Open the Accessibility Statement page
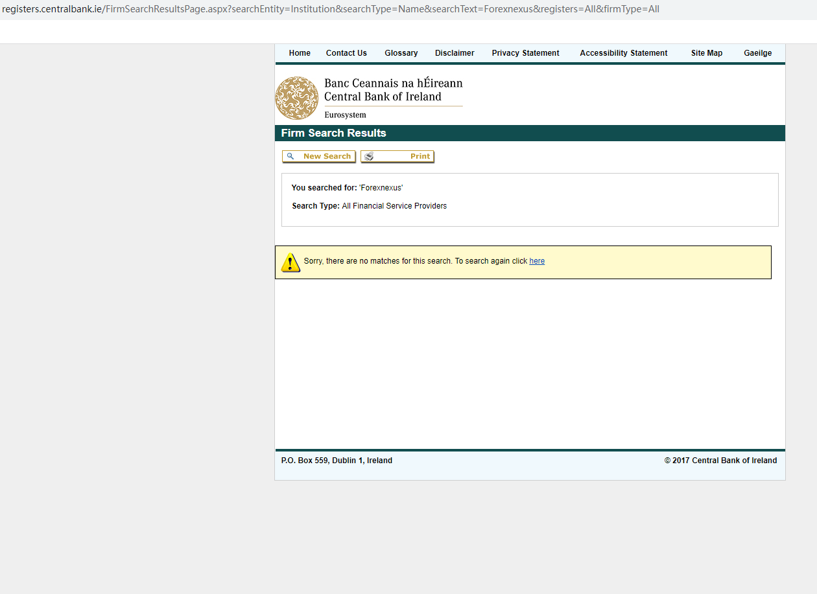Screen dimensions: 817x594 click(623, 53)
